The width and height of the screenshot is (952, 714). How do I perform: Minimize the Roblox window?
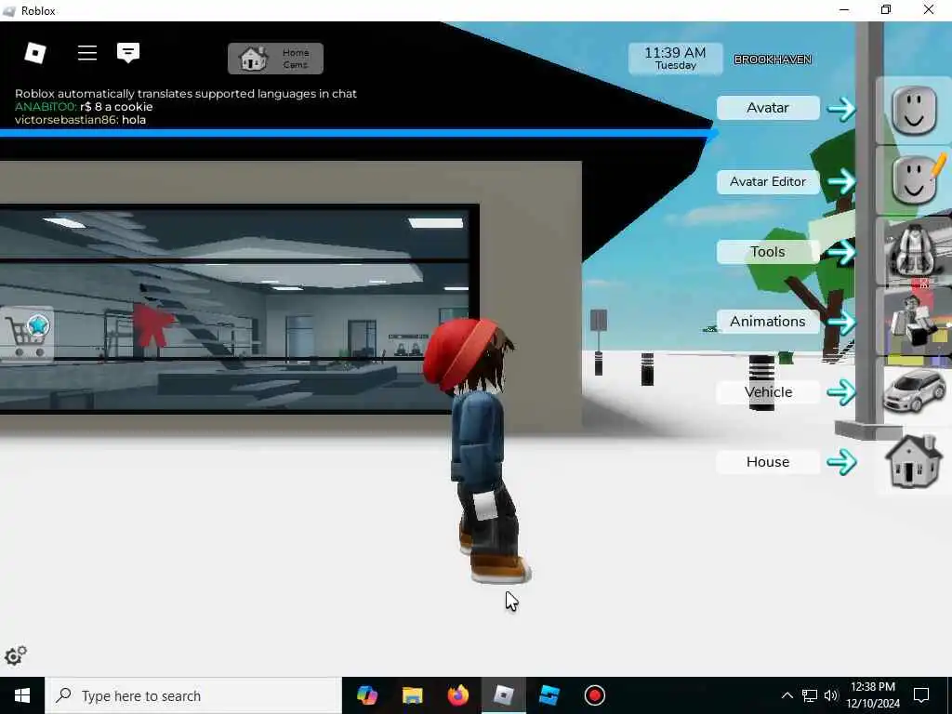844,9
